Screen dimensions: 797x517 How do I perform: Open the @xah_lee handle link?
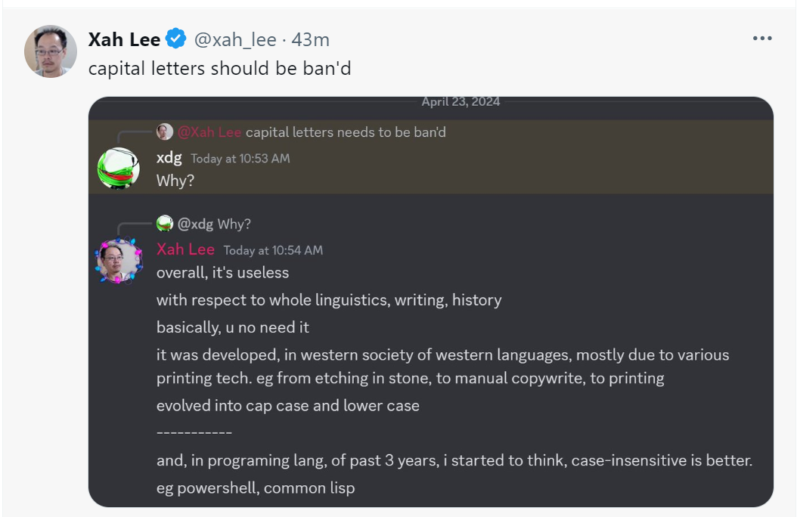point(235,39)
